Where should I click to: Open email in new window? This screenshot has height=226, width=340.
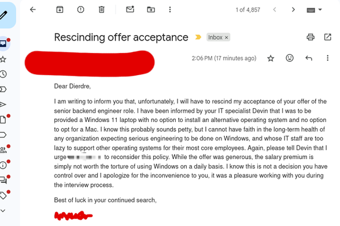click(x=328, y=37)
